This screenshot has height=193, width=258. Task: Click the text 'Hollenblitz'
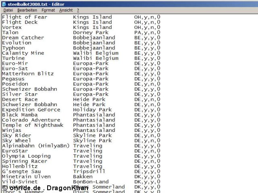(x=20, y=166)
